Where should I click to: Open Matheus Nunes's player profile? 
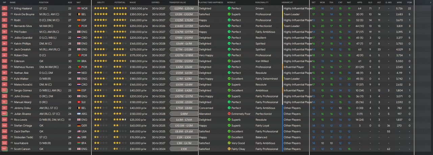tap(24, 67)
